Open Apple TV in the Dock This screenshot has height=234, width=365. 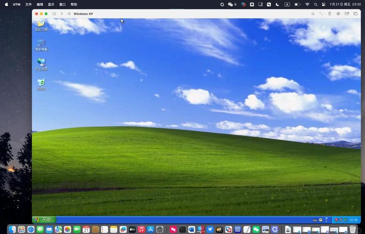click(x=132, y=230)
